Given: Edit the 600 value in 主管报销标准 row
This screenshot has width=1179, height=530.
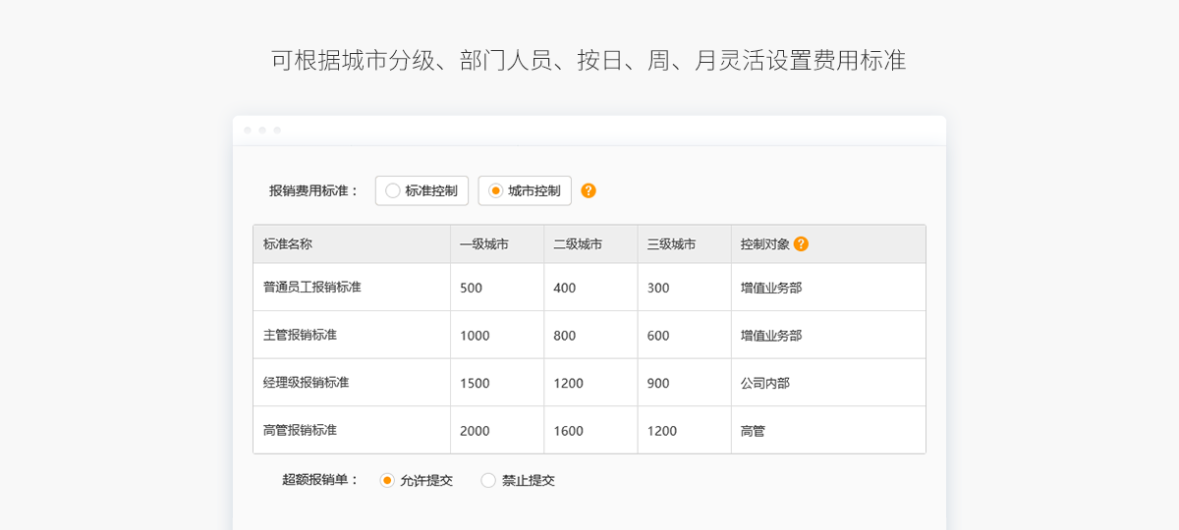Looking at the screenshot, I should (658, 336).
